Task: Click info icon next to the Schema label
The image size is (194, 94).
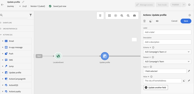Action: pyautogui.click(x=153, y=48)
